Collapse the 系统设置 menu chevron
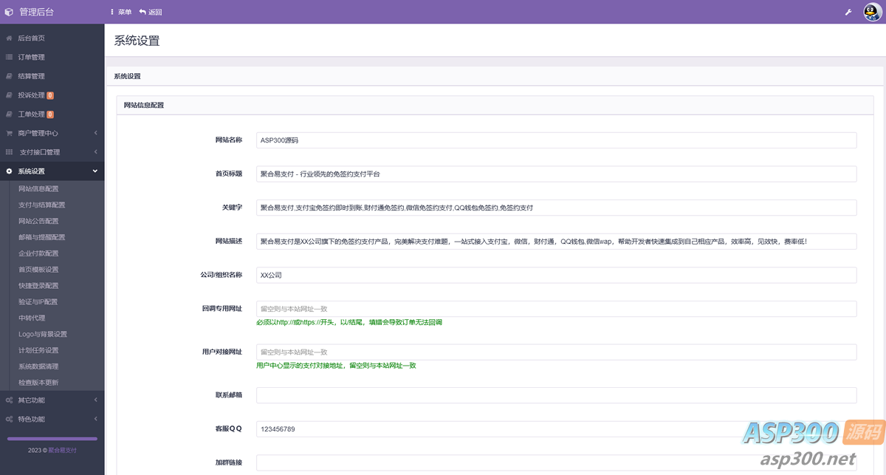 pyautogui.click(x=95, y=171)
